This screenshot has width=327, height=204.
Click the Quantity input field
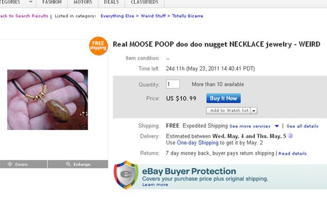(x=173, y=84)
